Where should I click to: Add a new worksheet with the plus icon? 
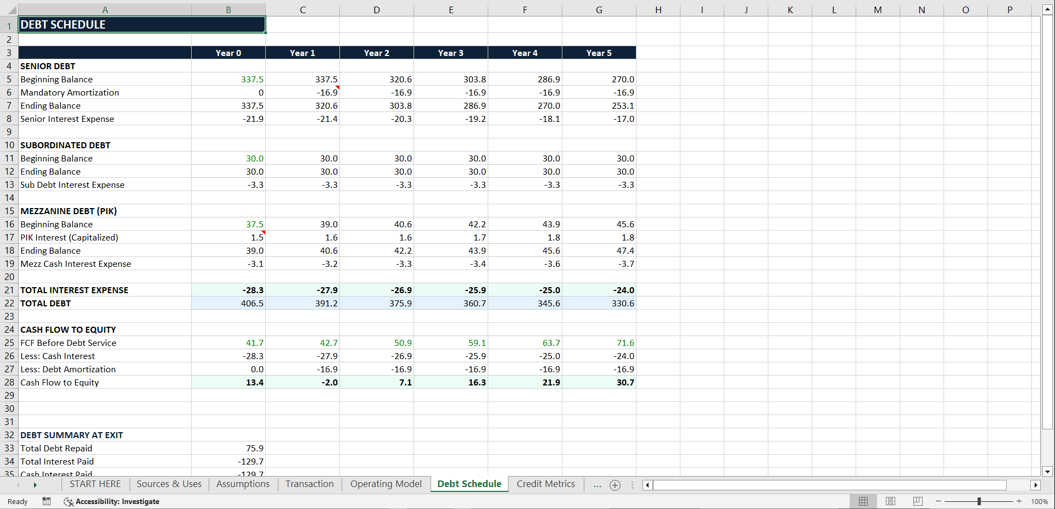[615, 485]
